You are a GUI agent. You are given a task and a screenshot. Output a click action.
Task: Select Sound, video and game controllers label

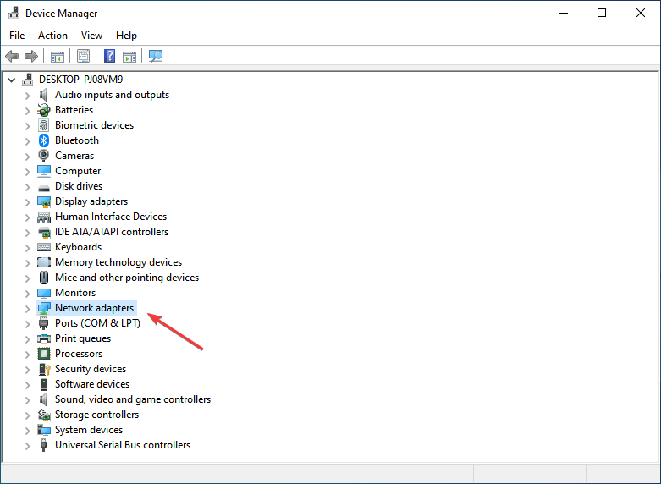[133, 399]
